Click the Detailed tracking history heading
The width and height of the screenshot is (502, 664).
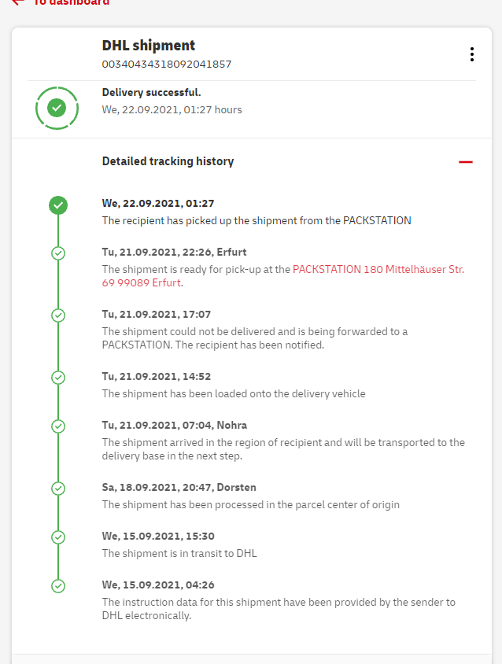pos(168,161)
